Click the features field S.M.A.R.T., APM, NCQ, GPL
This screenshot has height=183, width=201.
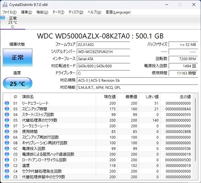pos(137,88)
